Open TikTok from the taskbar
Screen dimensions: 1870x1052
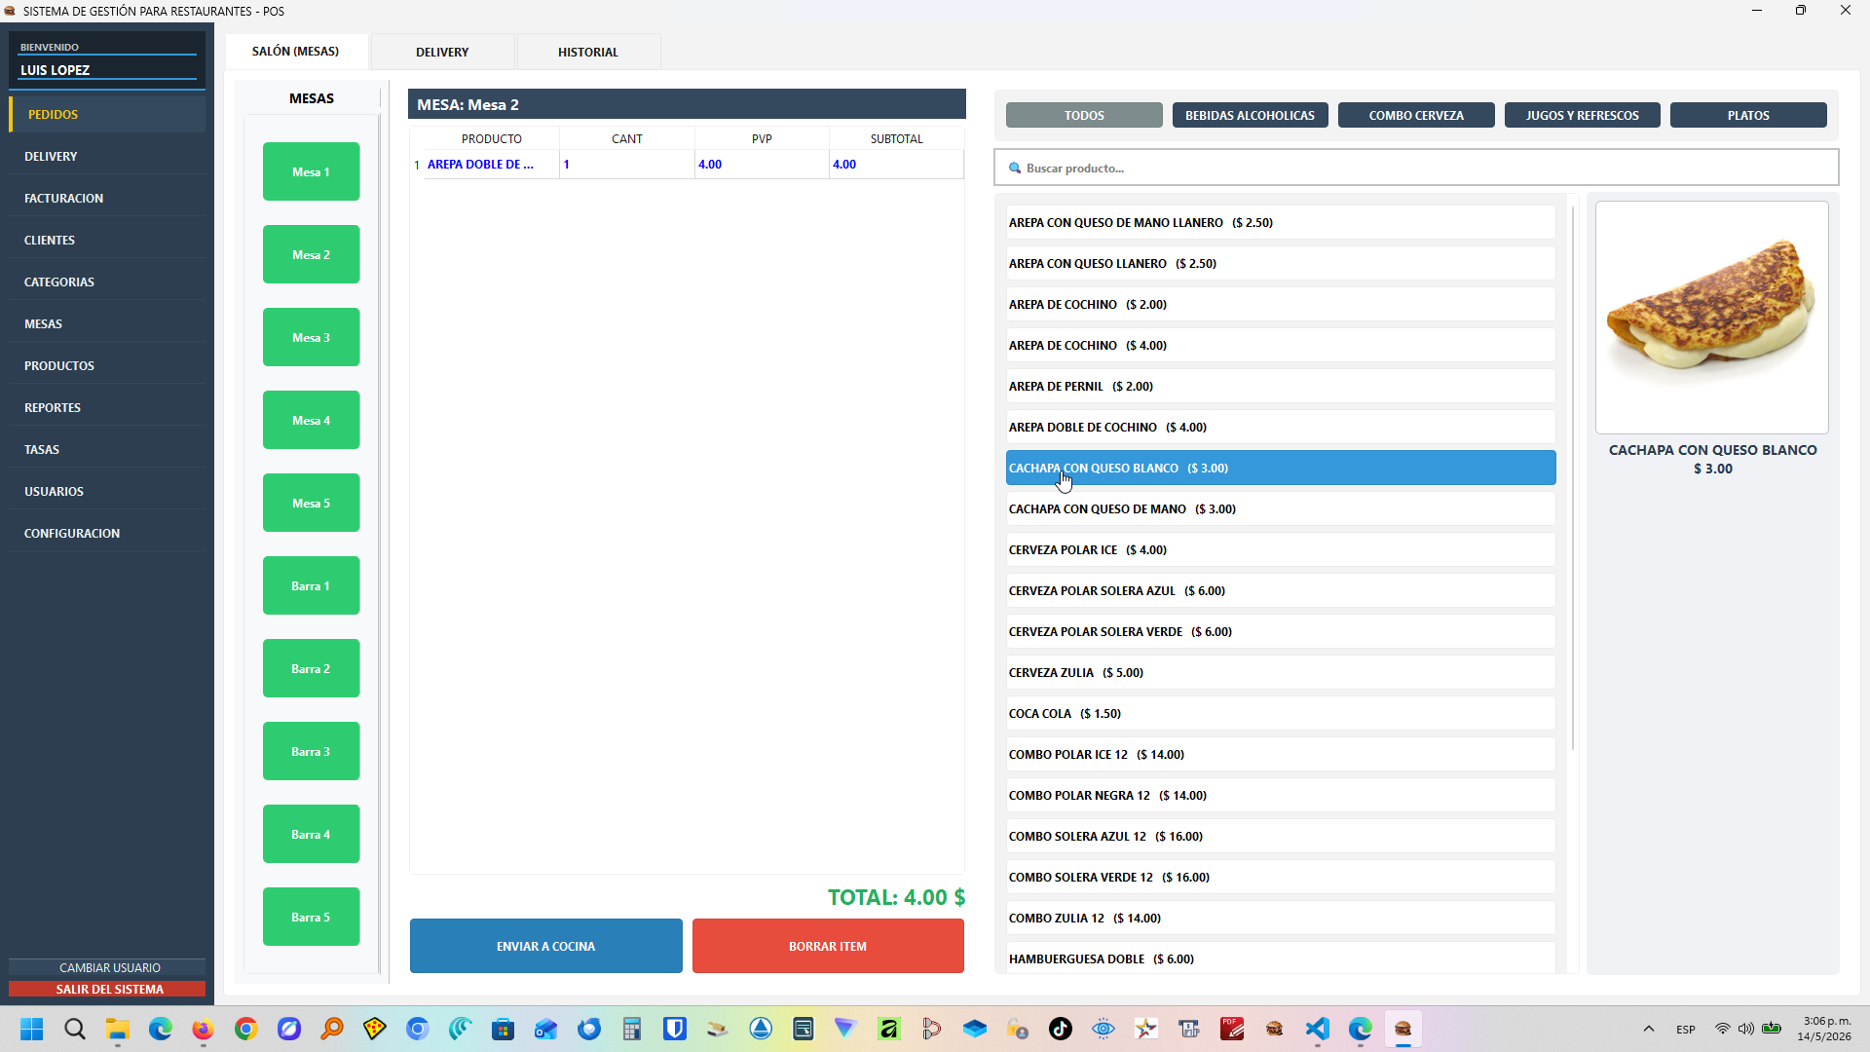click(1060, 1029)
